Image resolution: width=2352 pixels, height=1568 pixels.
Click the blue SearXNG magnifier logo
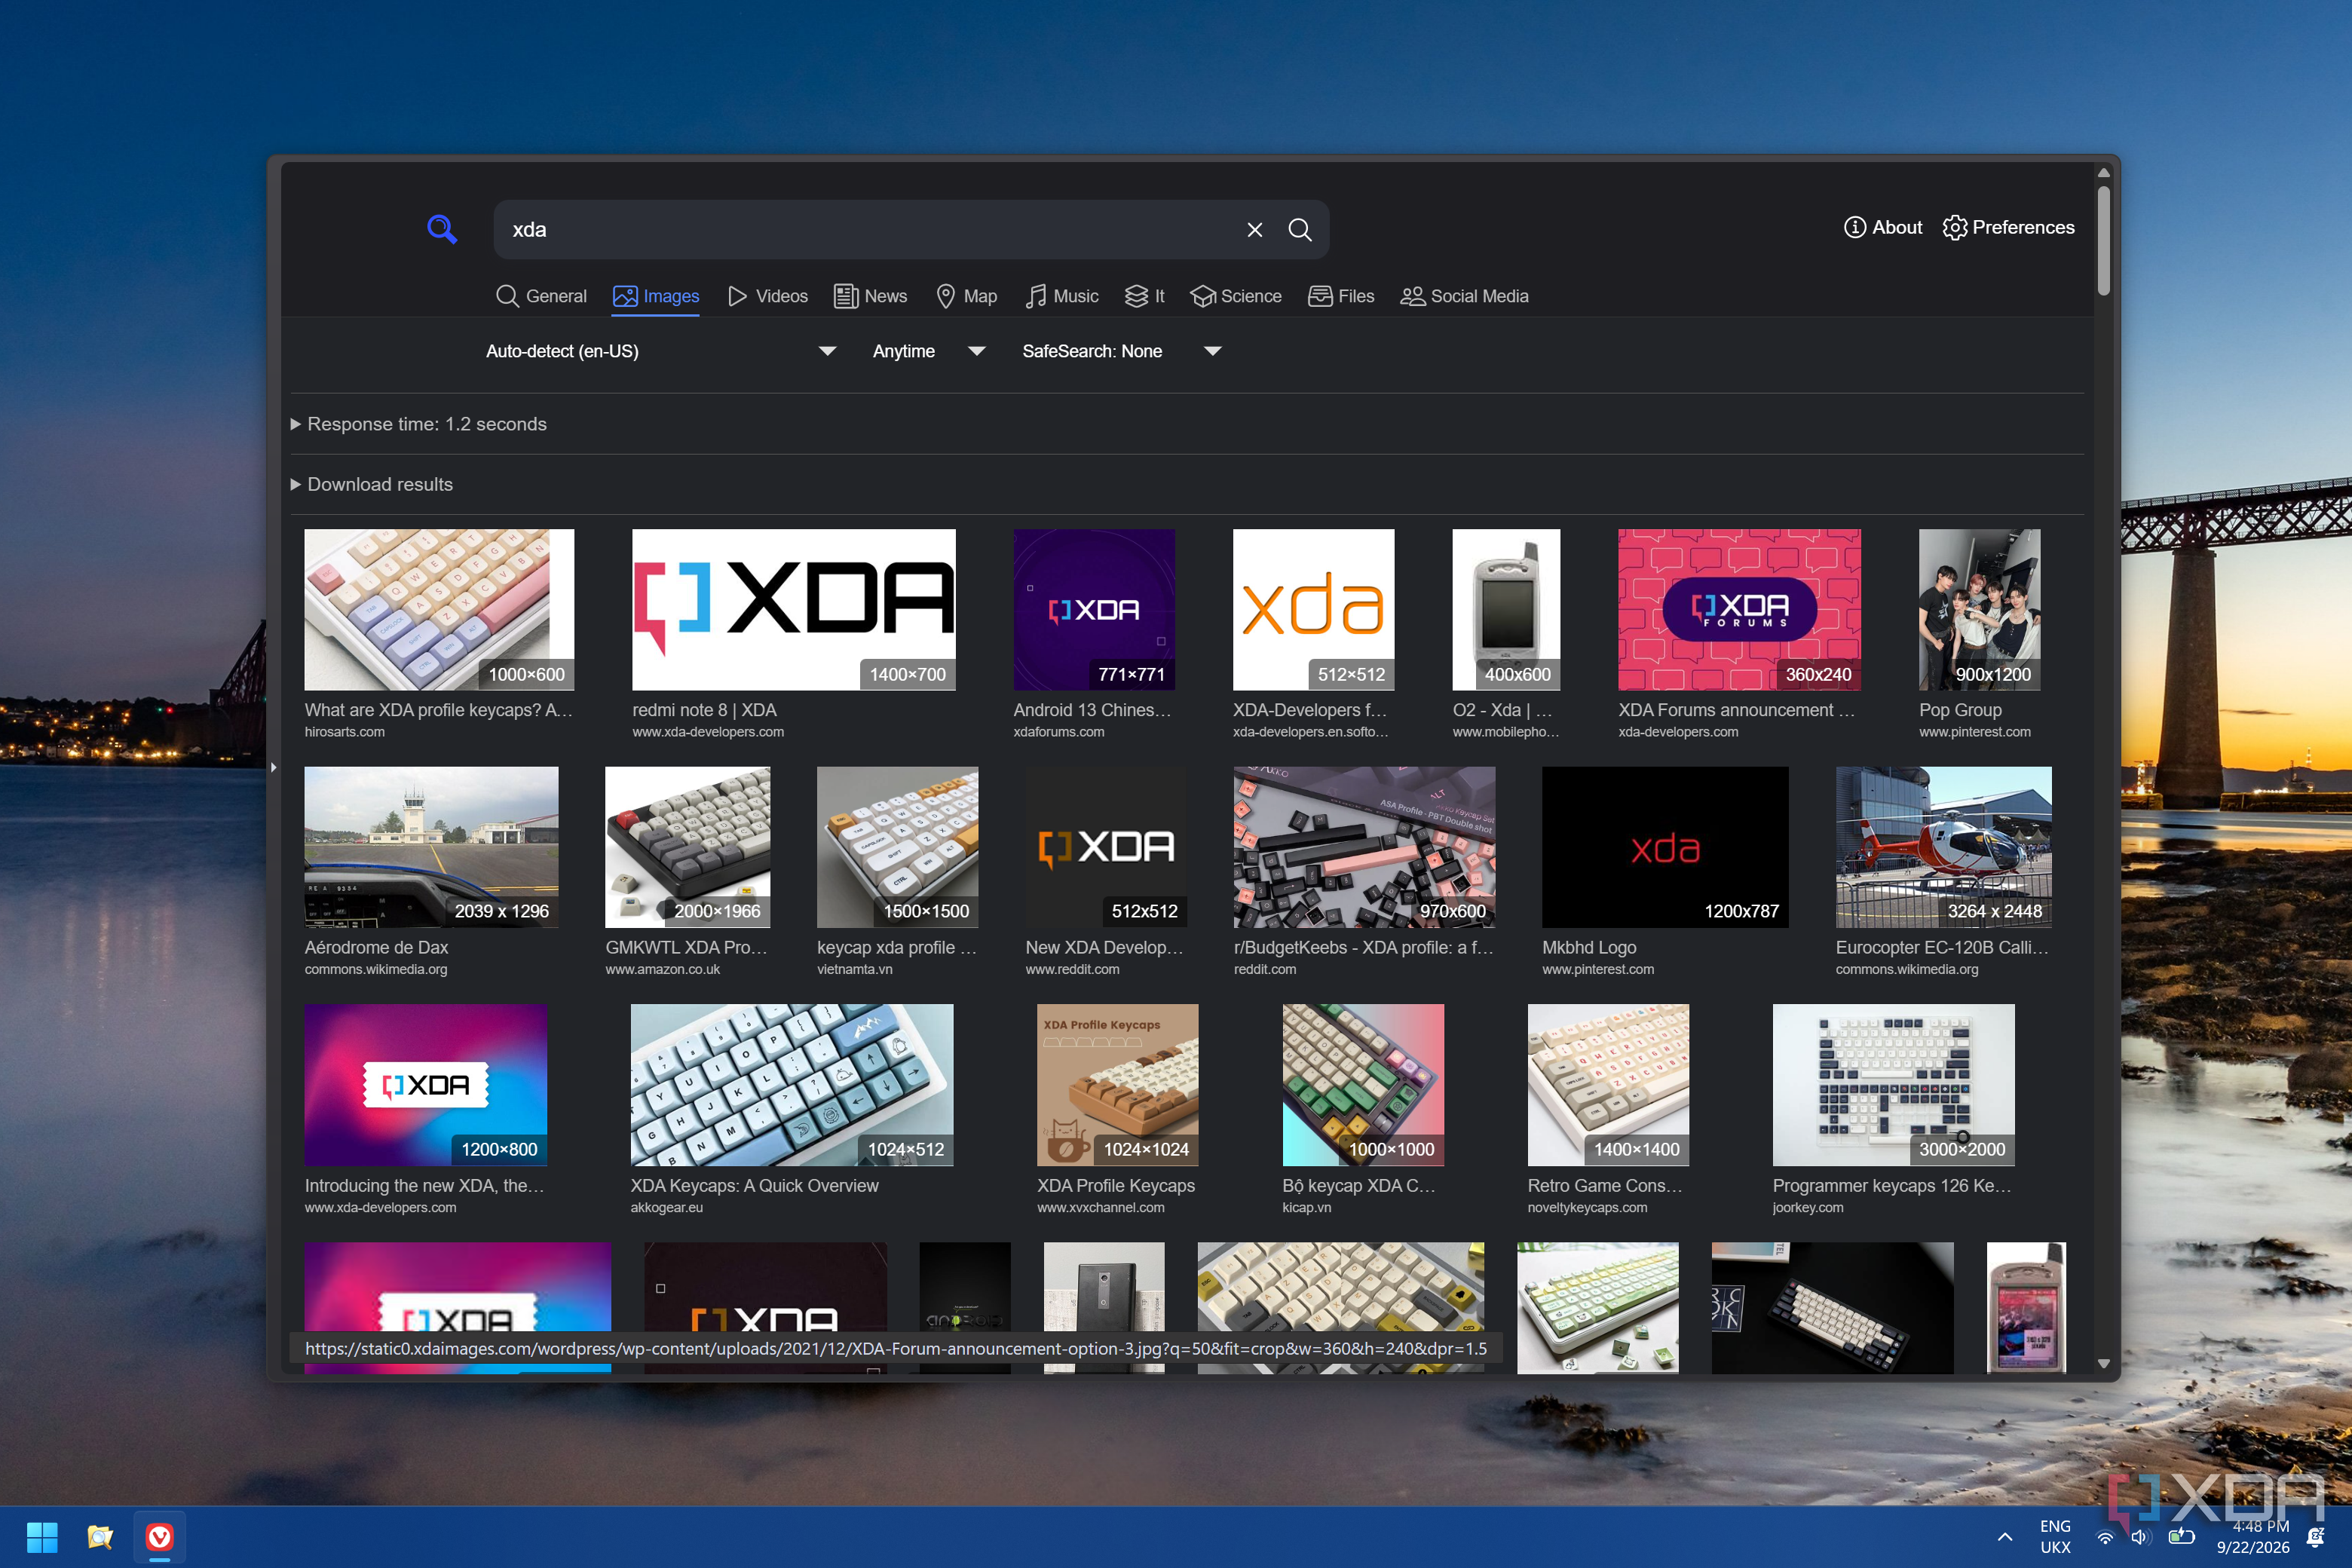(x=442, y=229)
